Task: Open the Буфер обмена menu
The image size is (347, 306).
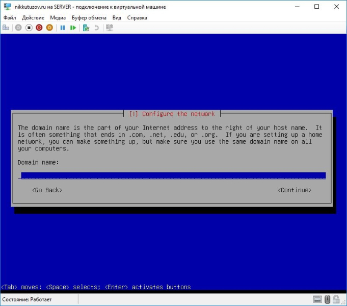Action: [89, 18]
